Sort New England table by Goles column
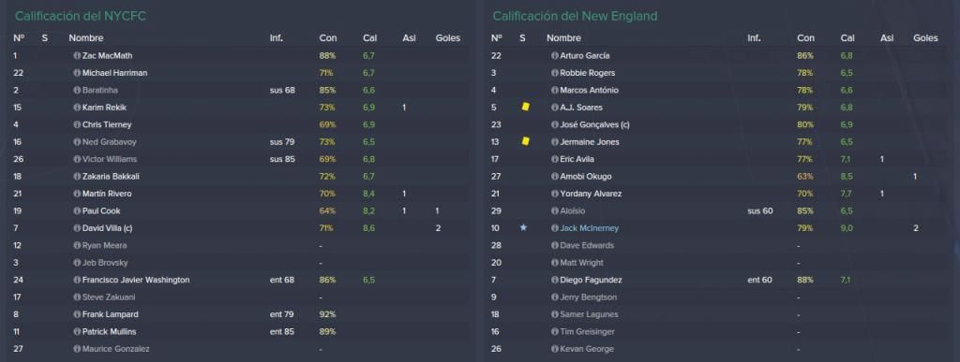 click(925, 37)
